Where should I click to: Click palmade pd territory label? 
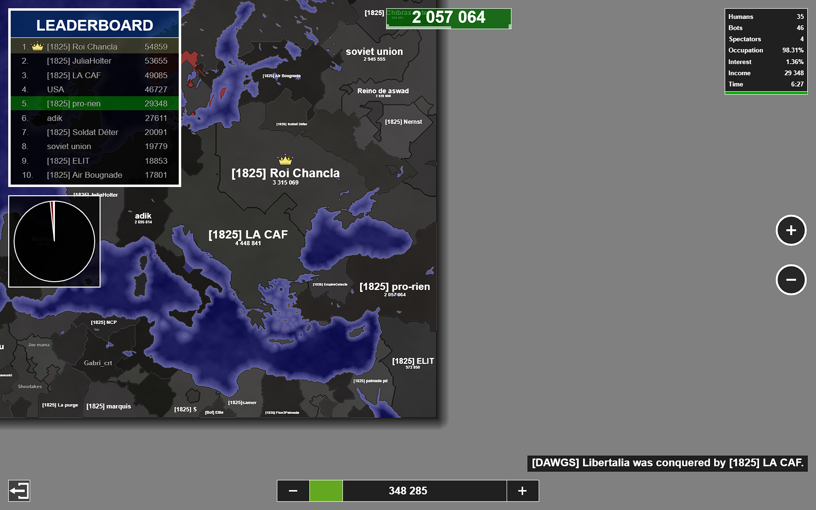(371, 381)
